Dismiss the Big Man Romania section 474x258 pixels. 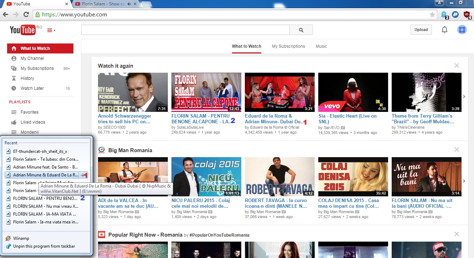pyautogui.click(x=457, y=150)
